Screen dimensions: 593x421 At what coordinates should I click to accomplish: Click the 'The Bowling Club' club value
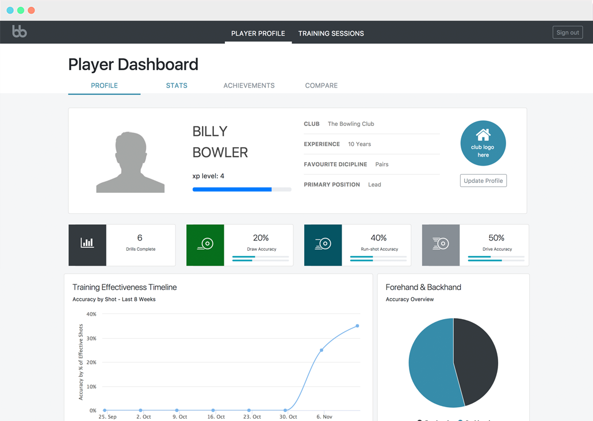pos(351,124)
